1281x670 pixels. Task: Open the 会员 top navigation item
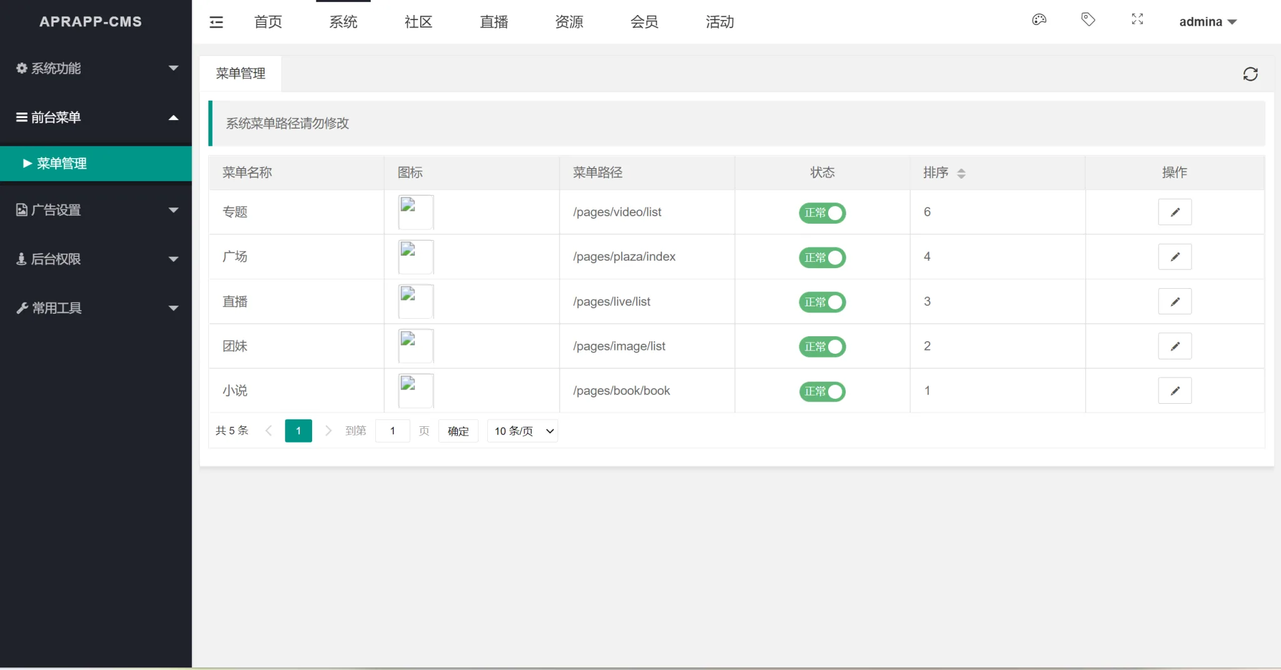(x=644, y=22)
